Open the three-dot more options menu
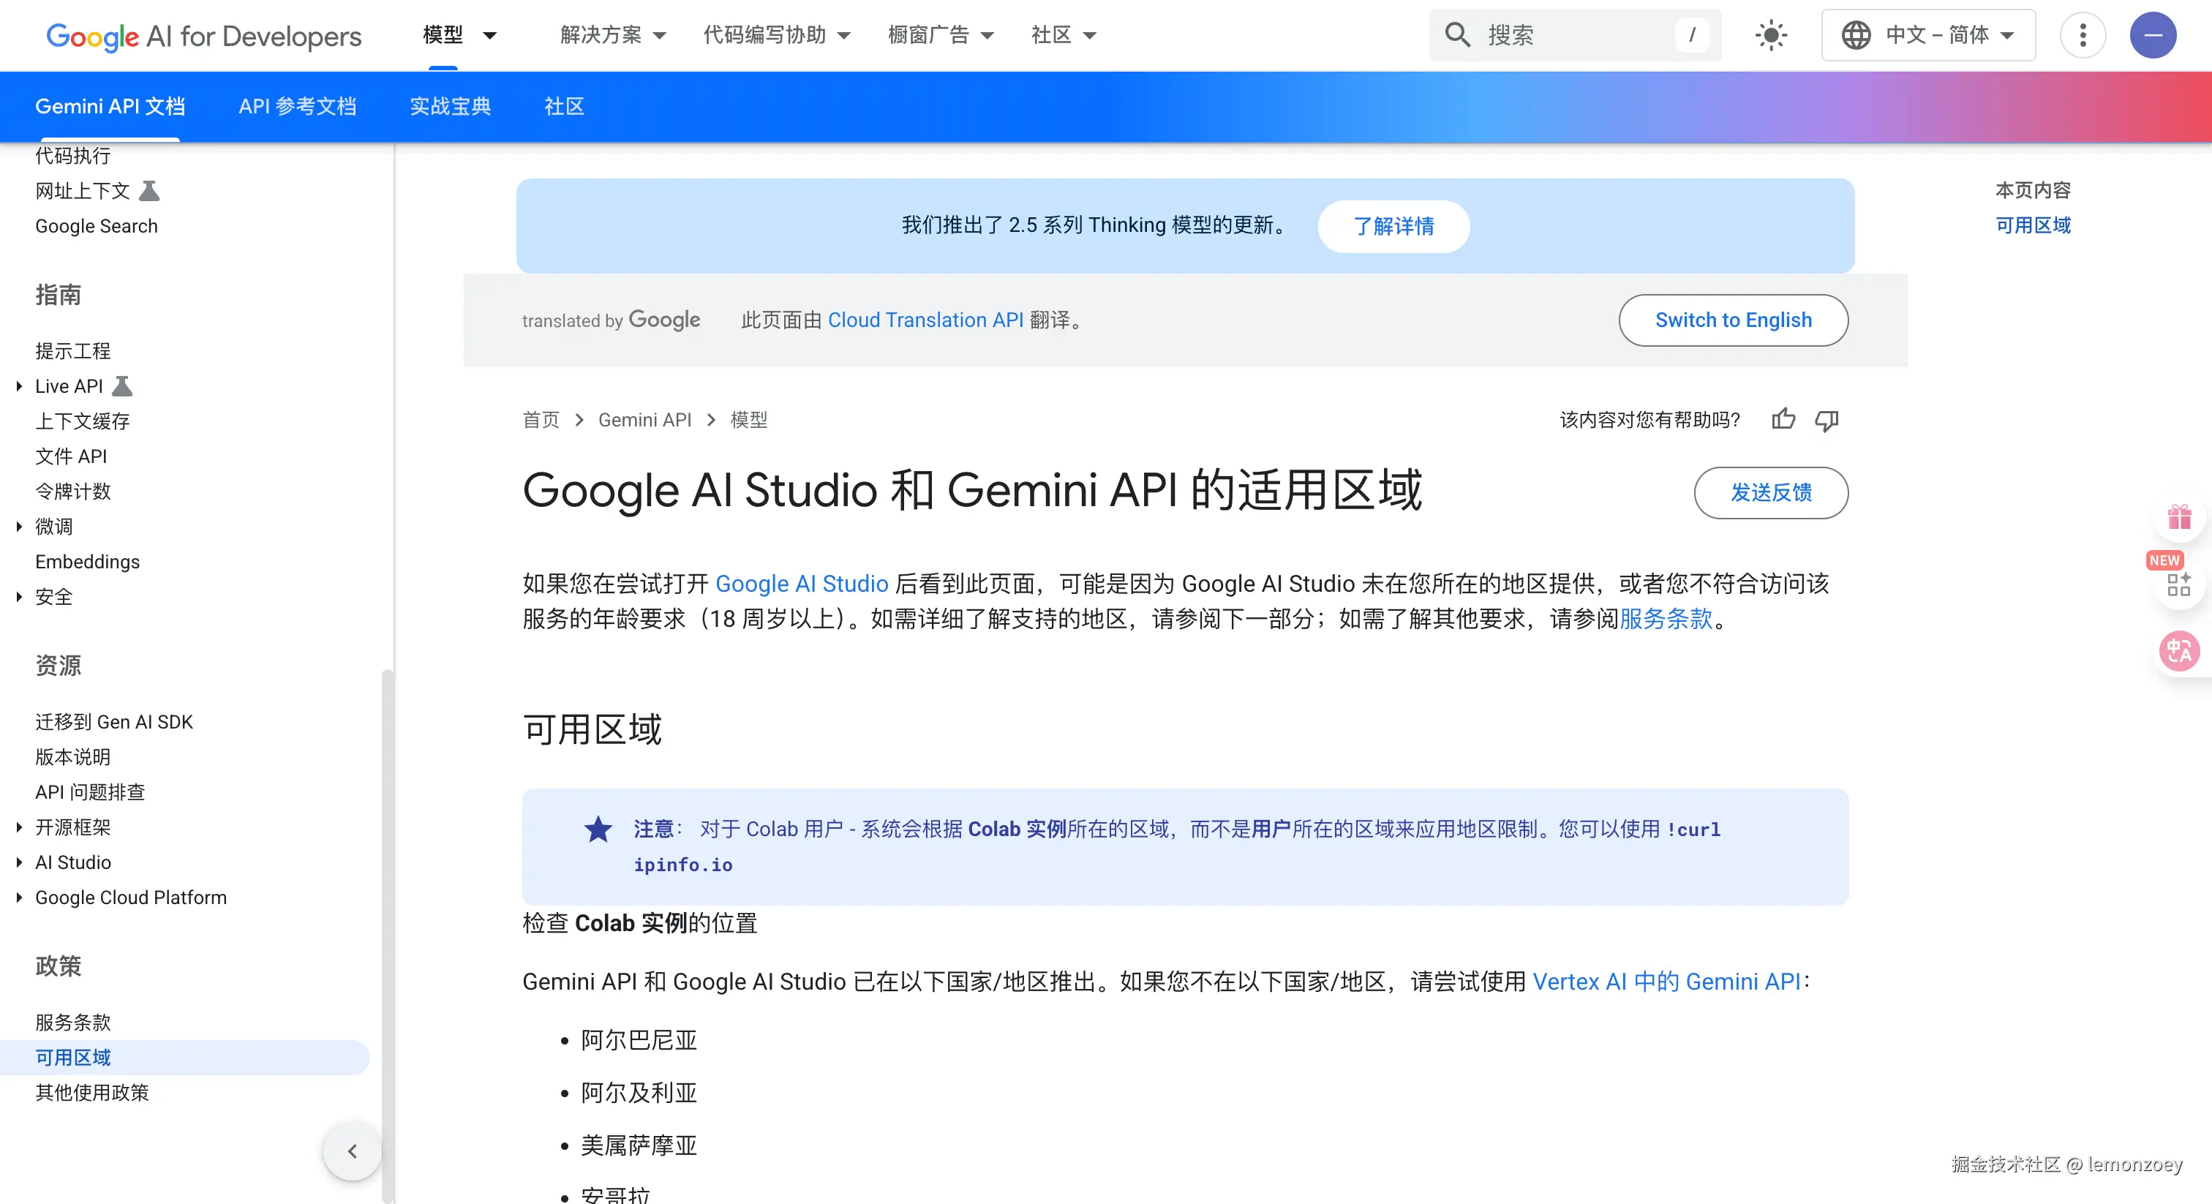Screen dimensions: 2212x1204 click(x=2083, y=35)
